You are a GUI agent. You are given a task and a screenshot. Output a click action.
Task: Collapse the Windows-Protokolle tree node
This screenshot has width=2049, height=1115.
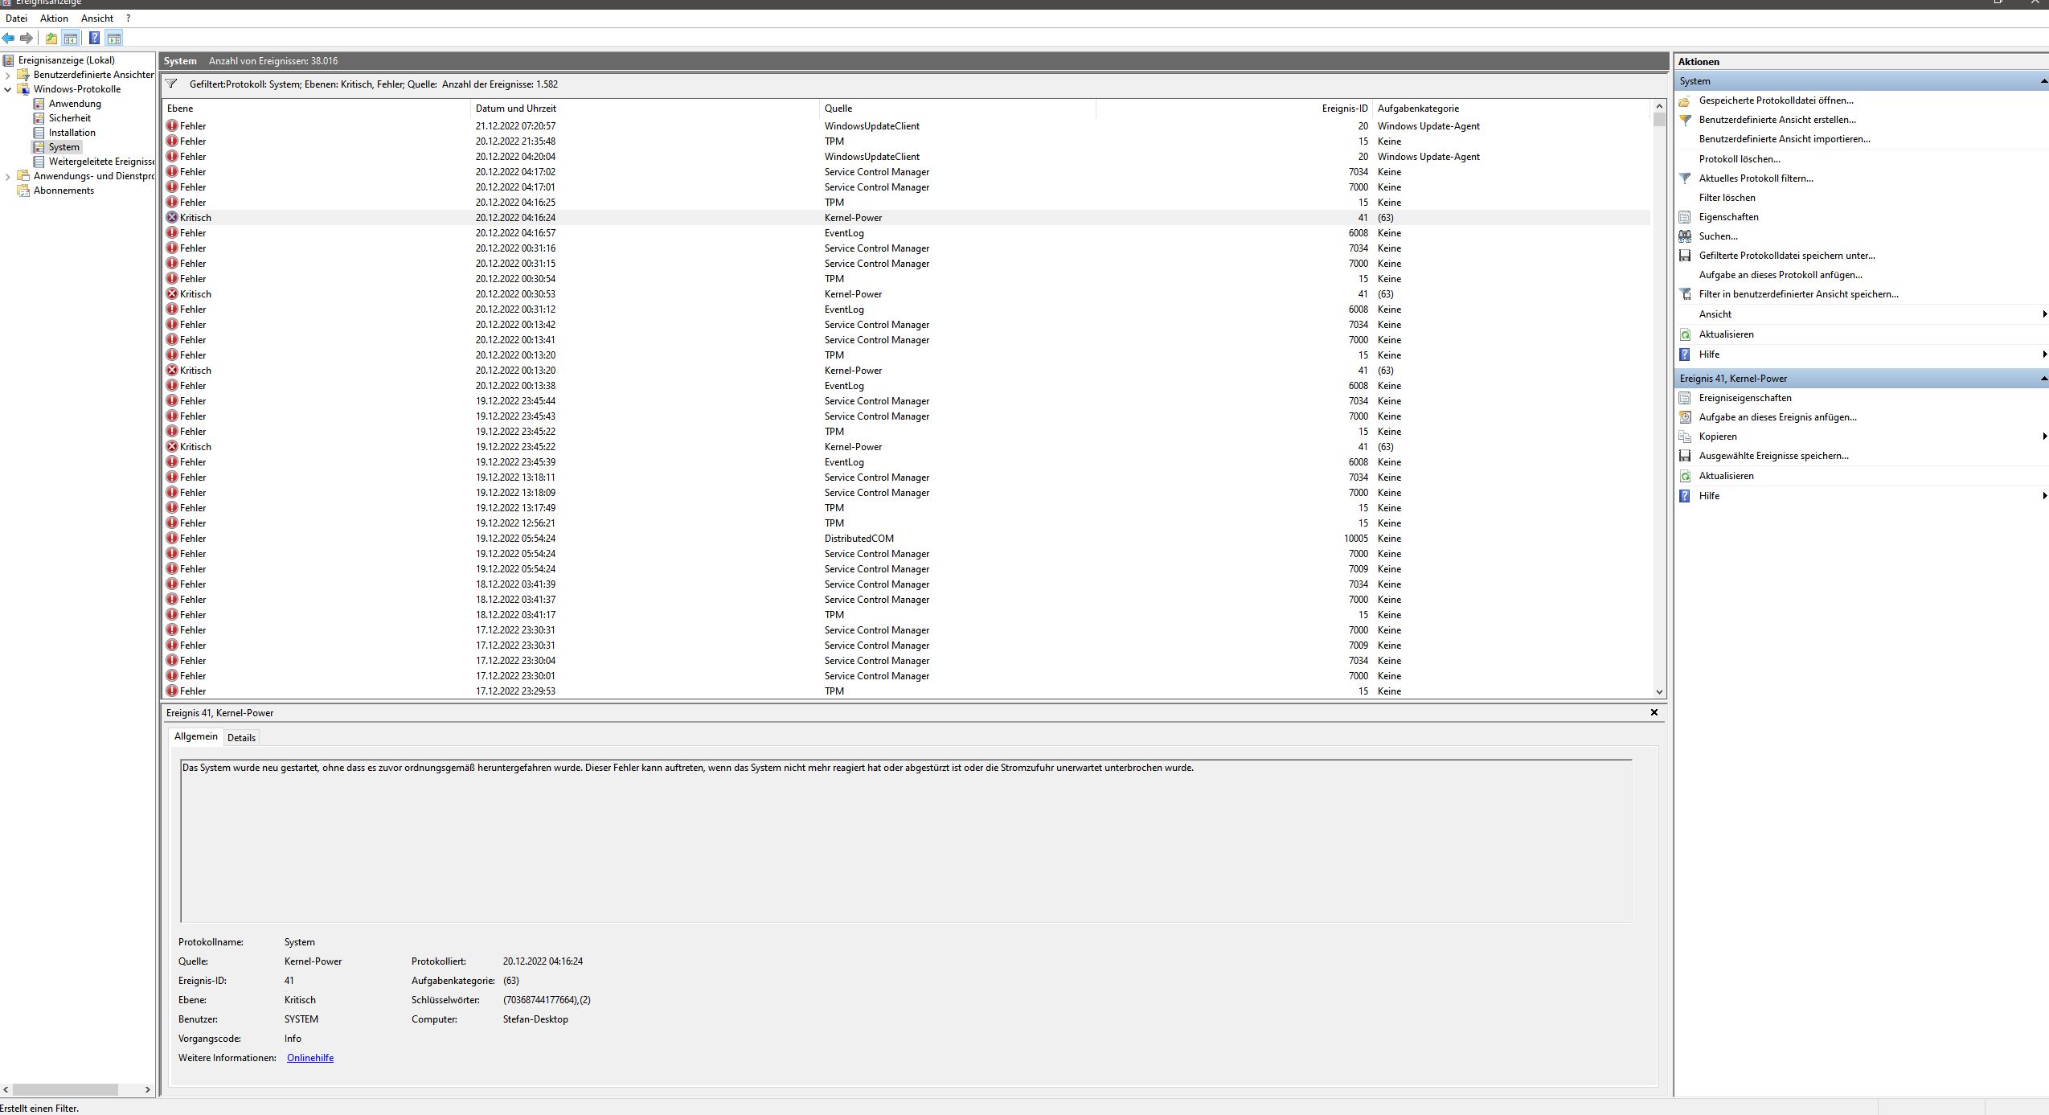[x=8, y=89]
